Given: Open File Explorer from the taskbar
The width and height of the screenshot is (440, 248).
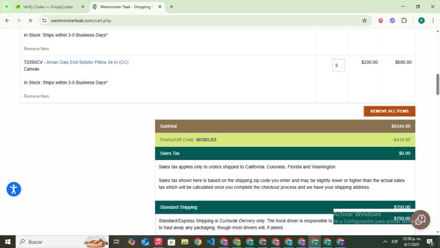Looking at the screenshot, I should (x=185, y=242).
